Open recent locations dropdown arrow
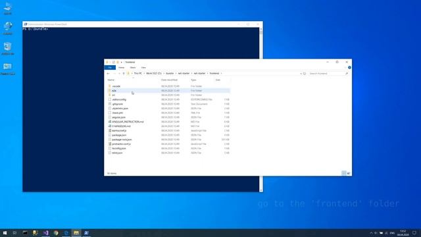 pyautogui.click(x=119, y=73)
